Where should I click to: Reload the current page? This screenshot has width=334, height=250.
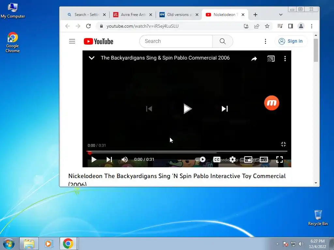click(88, 26)
